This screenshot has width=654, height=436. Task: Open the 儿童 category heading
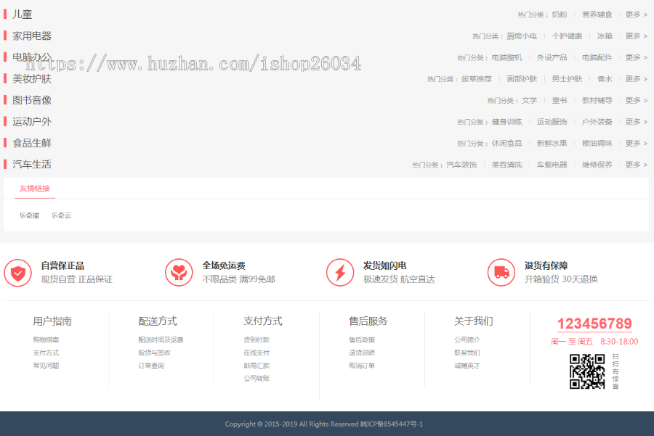pos(22,15)
